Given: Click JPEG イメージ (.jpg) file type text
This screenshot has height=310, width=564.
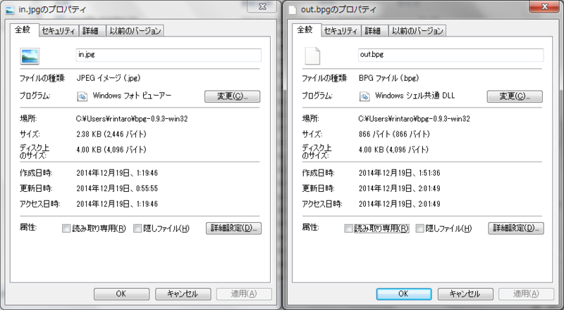Looking at the screenshot, I should (109, 78).
